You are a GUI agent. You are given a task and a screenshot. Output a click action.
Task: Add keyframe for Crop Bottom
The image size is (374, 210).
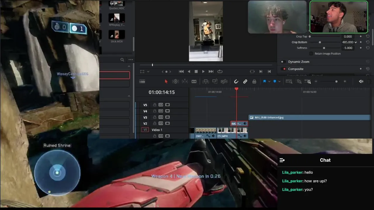pos(361,42)
